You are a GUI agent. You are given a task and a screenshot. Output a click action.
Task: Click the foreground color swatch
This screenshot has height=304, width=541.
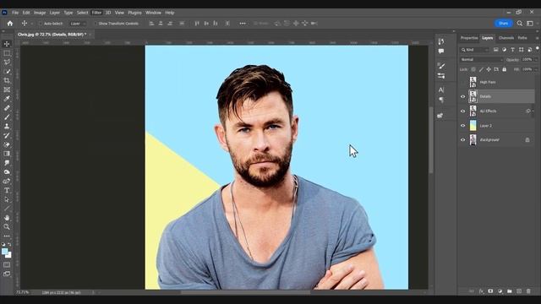pos(4,252)
